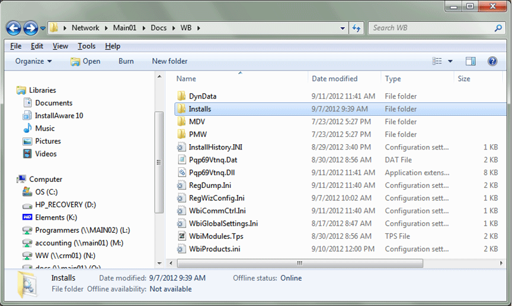The image size is (512, 306).
Task: Open recent pages dropdown beside Forward arrow
Action: click(43, 28)
